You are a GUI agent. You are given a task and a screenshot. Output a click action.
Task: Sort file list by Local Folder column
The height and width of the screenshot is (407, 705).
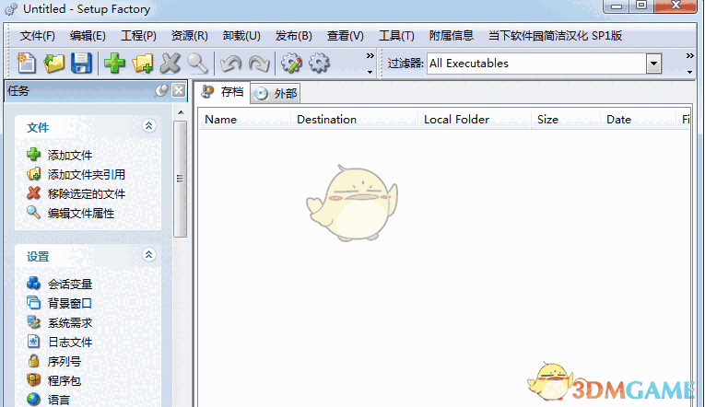coord(475,120)
